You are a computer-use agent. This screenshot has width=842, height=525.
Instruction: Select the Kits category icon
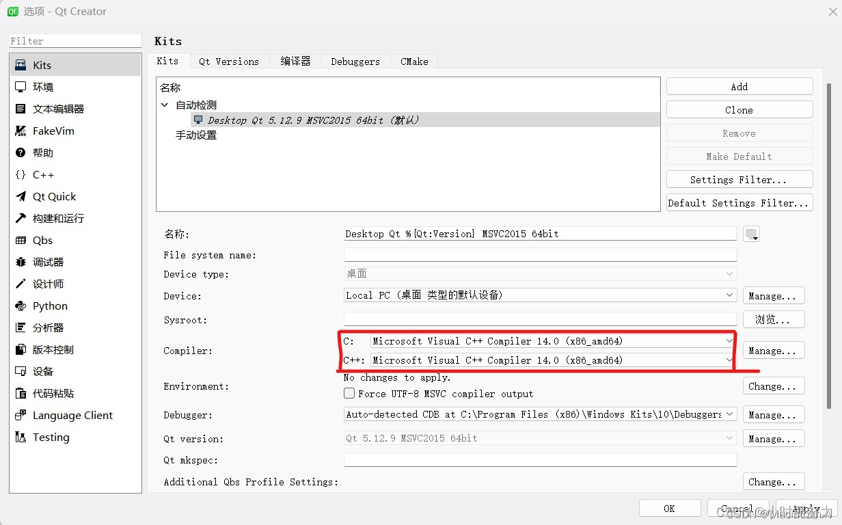tap(21, 65)
